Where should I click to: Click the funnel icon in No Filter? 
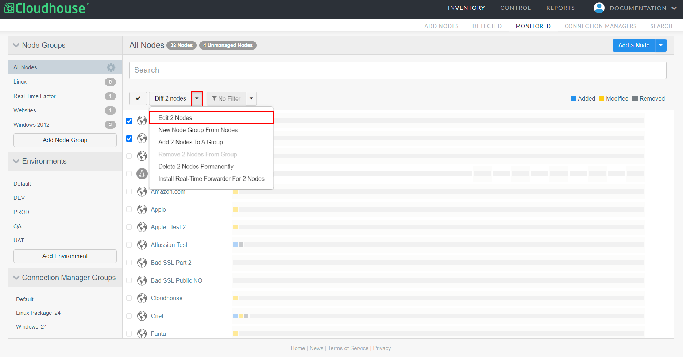[215, 98]
